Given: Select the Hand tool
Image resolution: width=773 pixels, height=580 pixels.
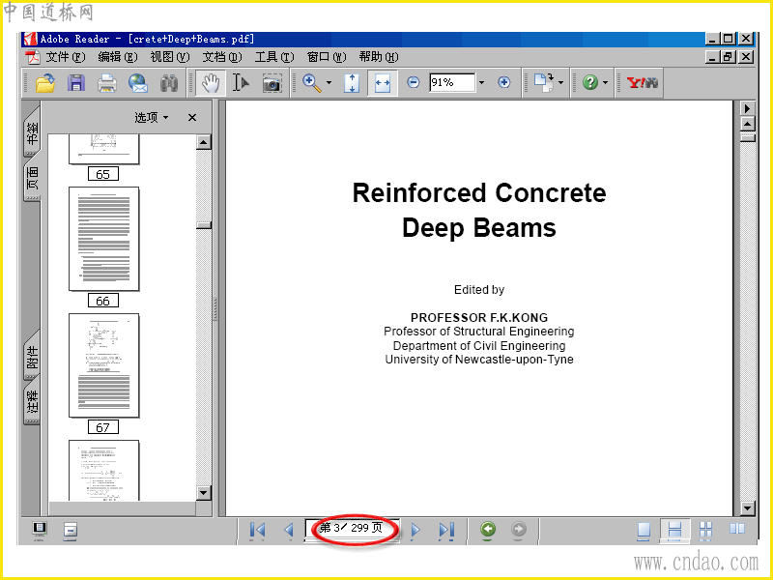Looking at the screenshot, I should click(211, 83).
